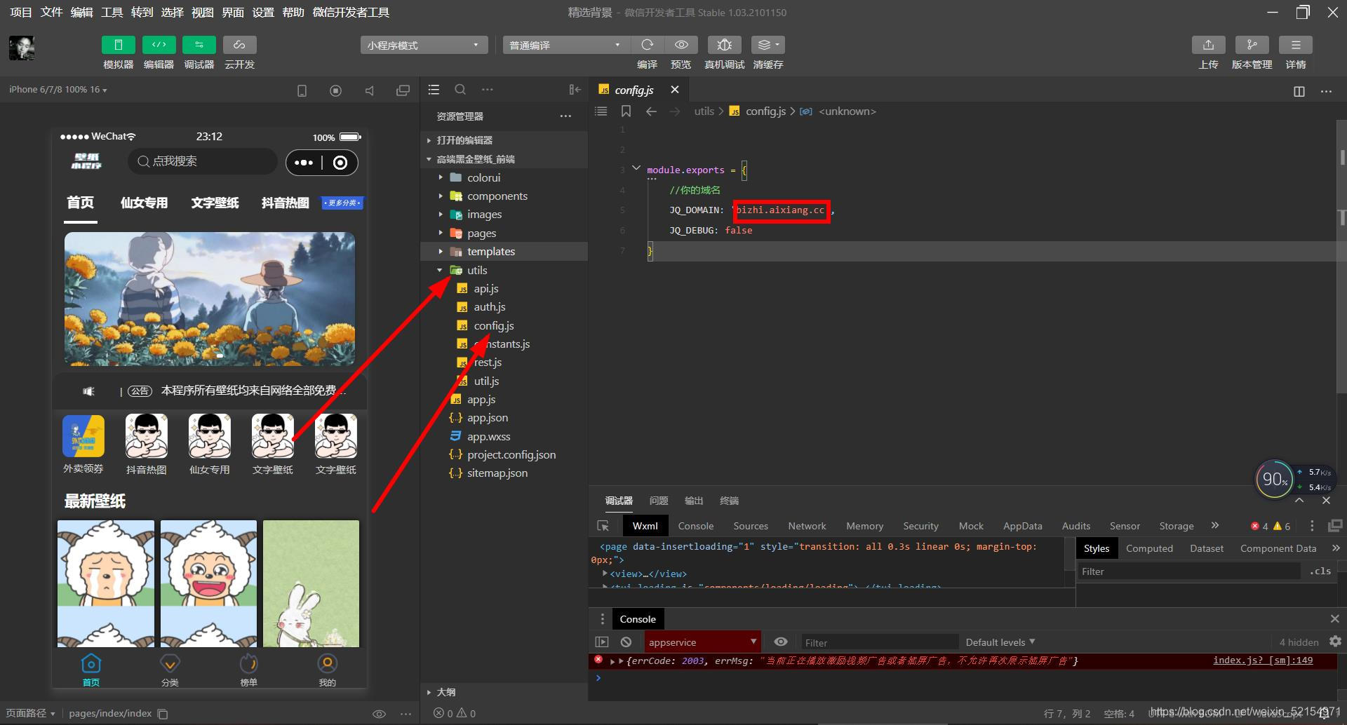Open search in the file panel
1347x725 pixels.
click(x=460, y=90)
